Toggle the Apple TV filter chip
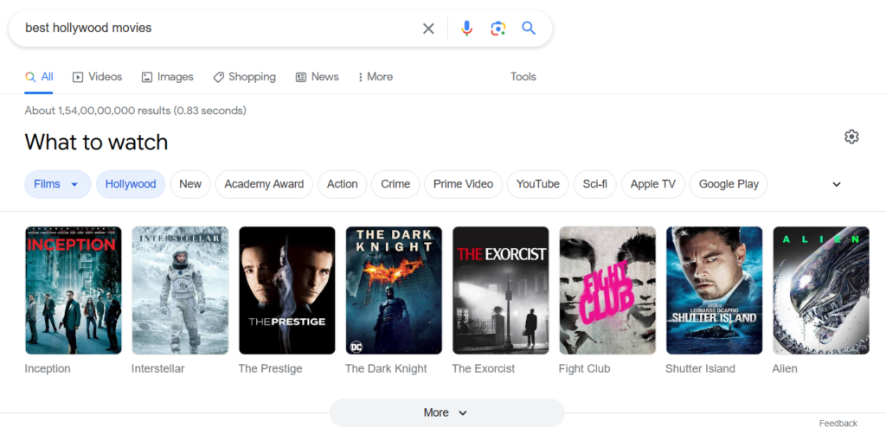Screen dimensions: 886x434 click(x=653, y=184)
